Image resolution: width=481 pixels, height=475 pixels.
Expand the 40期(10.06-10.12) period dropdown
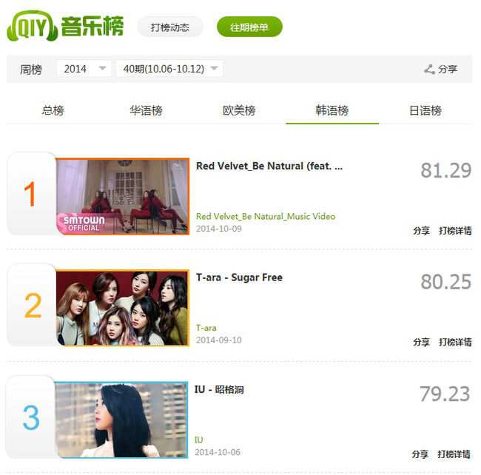coord(169,69)
